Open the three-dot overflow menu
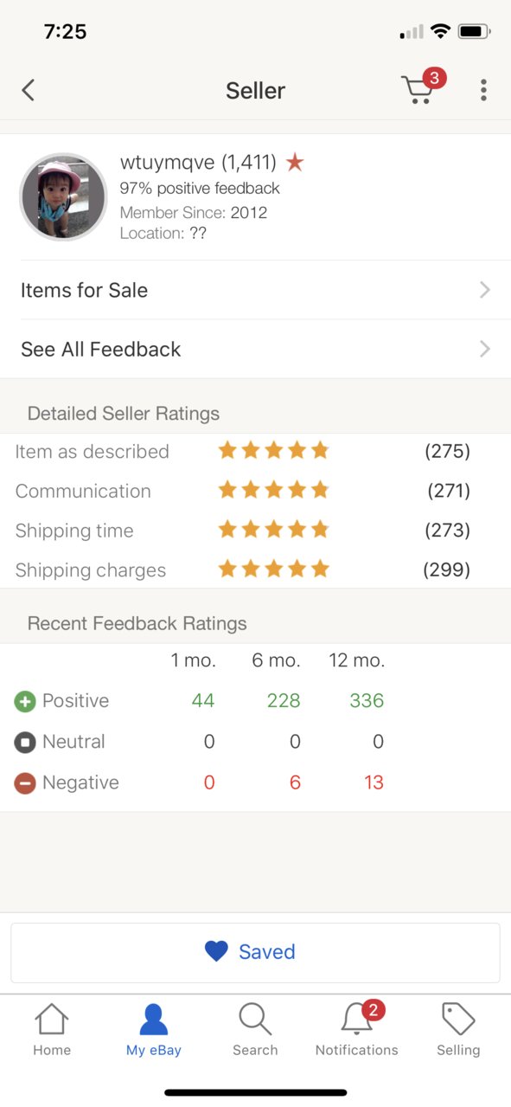The width and height of the screenshot is (511, 1107). (483, 90)
